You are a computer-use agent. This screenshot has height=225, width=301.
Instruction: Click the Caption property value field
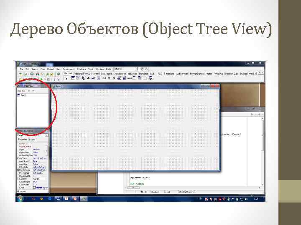coord(40,179)
